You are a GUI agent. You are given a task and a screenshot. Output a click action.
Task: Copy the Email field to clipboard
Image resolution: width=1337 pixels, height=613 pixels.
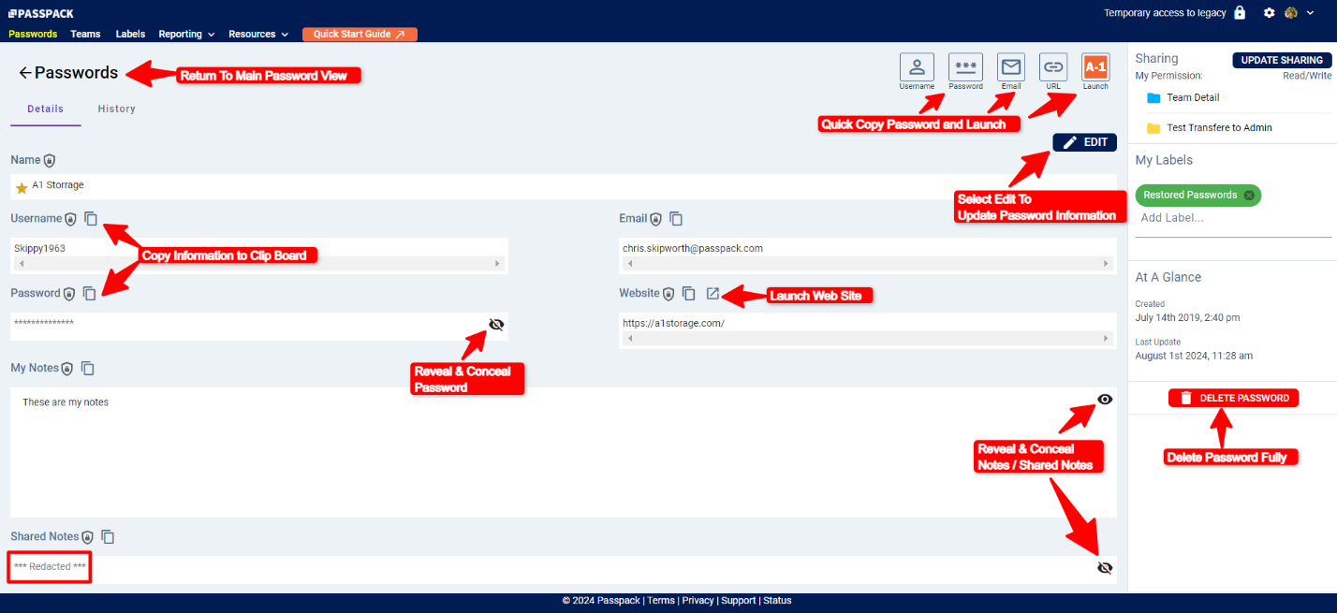[676, 219]
